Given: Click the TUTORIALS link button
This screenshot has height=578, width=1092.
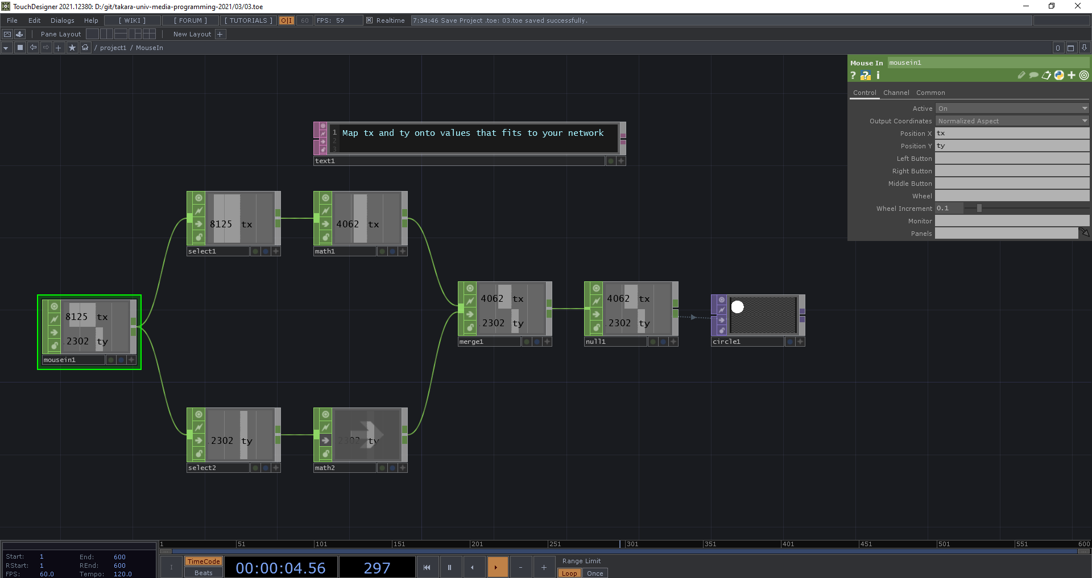Looking at the screenshot, I should tap(248, 20).
